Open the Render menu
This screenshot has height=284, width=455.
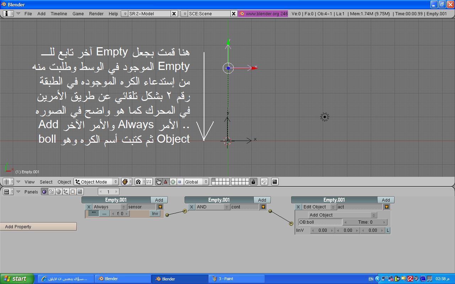coord(96,13)
